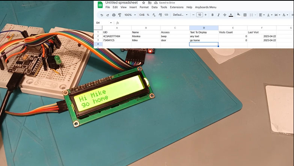Move spreadsheet using the folder icon
The image size is (294, 166).
[150, 3]
